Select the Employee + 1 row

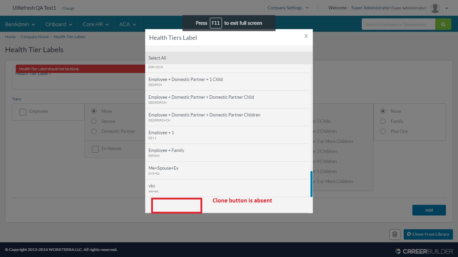[x=227, y=135]
